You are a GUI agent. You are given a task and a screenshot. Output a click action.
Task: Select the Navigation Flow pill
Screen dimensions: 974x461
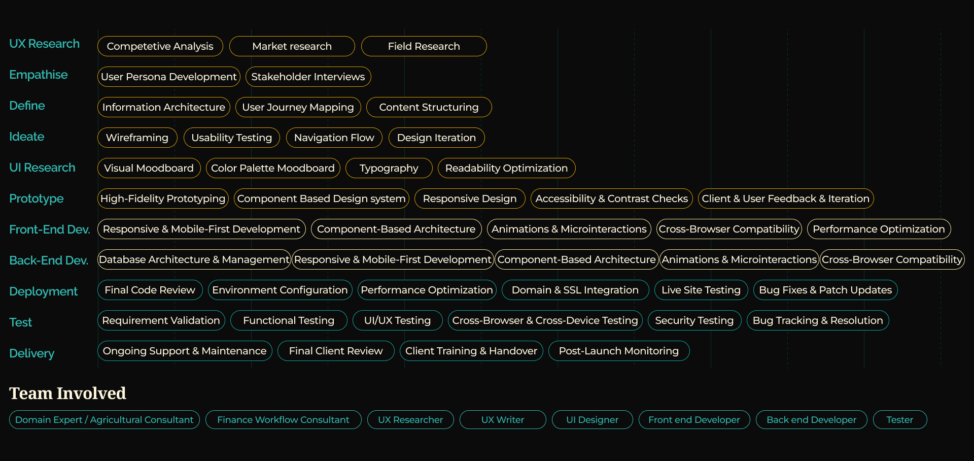click(334, 138)
